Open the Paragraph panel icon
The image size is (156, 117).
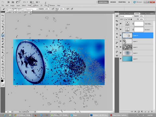pyautogui.click(x=117, y=37)
